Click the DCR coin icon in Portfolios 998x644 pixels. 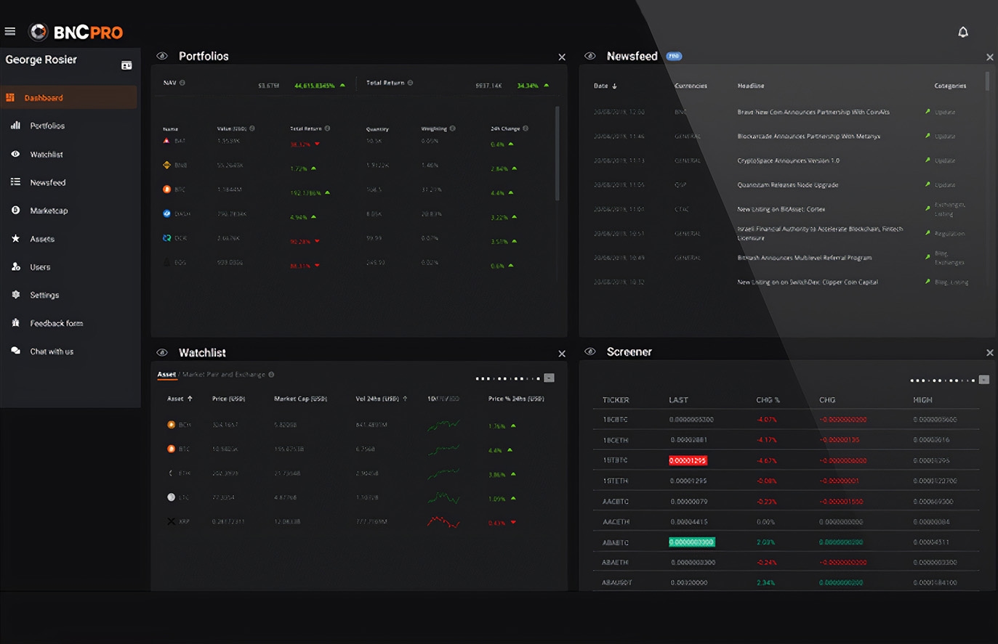[x=166, y=237]
